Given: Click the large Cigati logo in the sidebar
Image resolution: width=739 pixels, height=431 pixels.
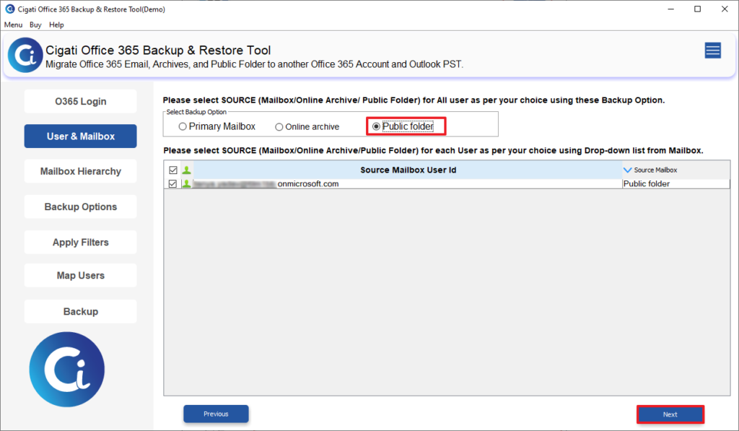Looking at the screenshot, I should coord(67,369).
